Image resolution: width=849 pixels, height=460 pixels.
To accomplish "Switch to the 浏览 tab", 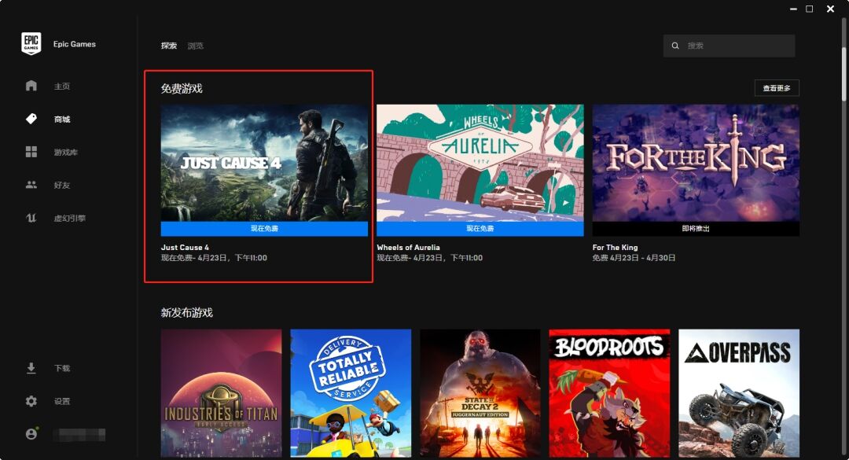I will click(196, 46).
